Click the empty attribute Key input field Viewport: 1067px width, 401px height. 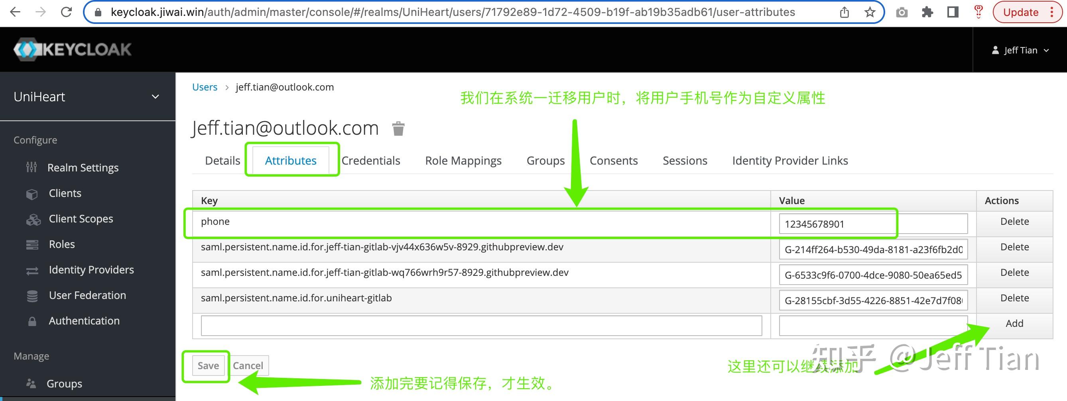click(480, 326)
